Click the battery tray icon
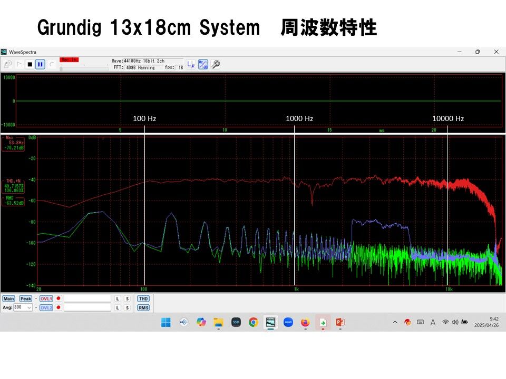 point(464,322)
